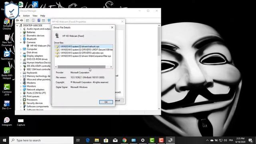Select HP HD Webcam in device tree
Image resolution: width=256 pixels, height=144 pixels.
40,46
